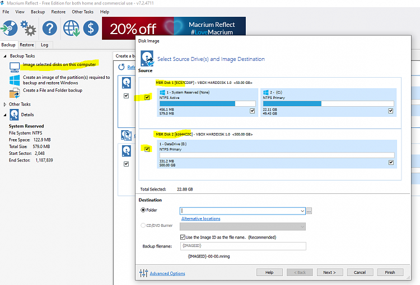Screen dimensions: 420x285
Task: Click the Windows icon on System Reserved partition
Action: [162, 93]
